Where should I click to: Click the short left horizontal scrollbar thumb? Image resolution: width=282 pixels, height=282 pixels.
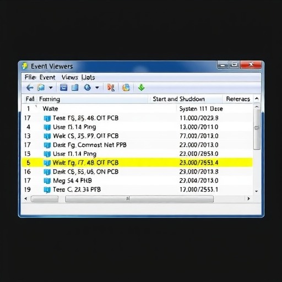[45, 199]
